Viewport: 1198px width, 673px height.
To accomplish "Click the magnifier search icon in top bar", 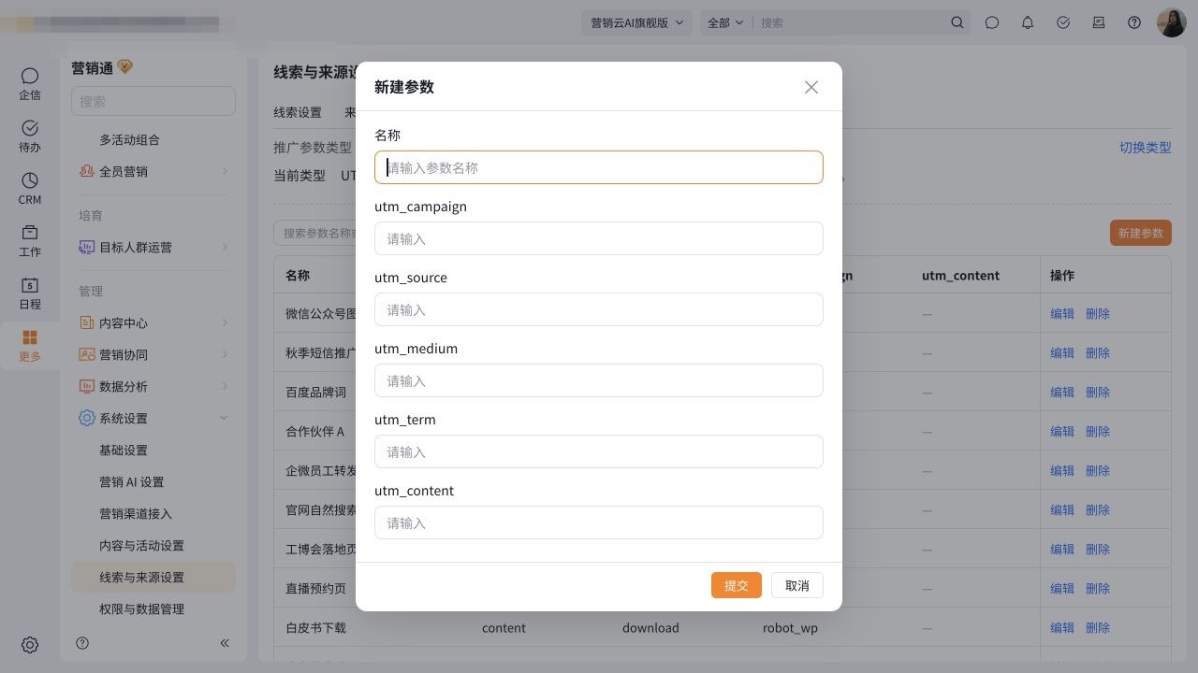I will point(957,22).
